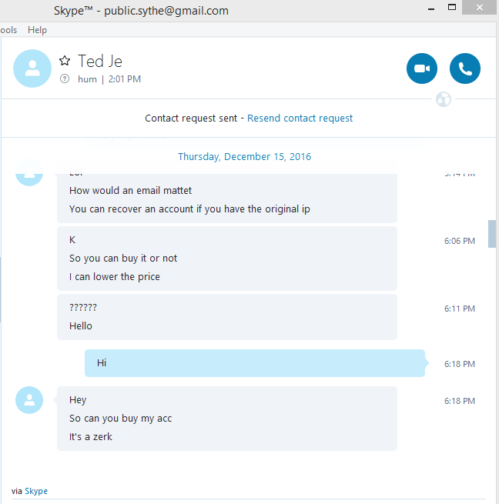499x504 pixels.
Task: Click the partially hidden avatar near the date header
Action: tap(29, 174)
